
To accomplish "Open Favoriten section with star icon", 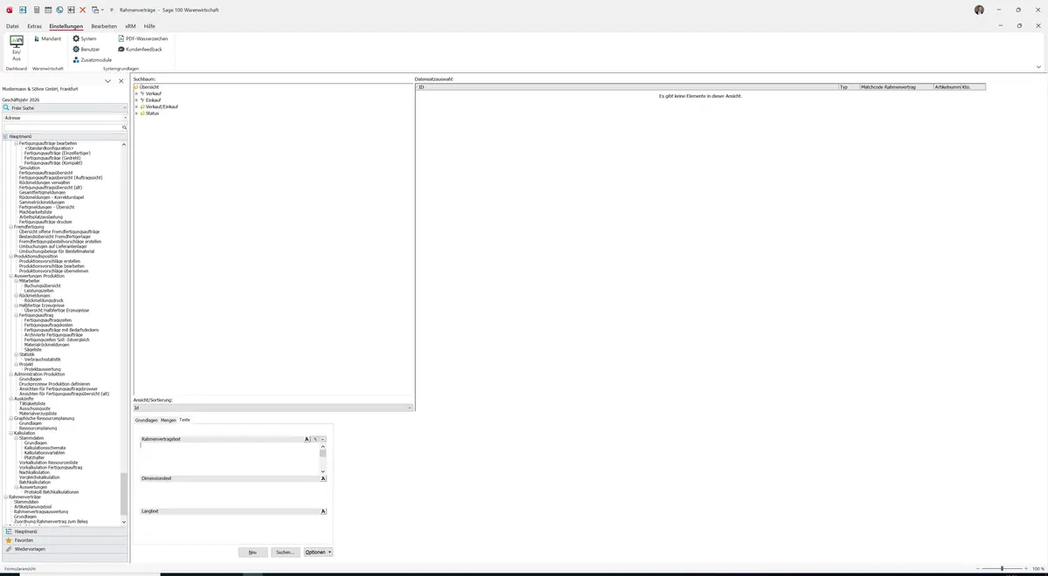I will coord(65,540).
